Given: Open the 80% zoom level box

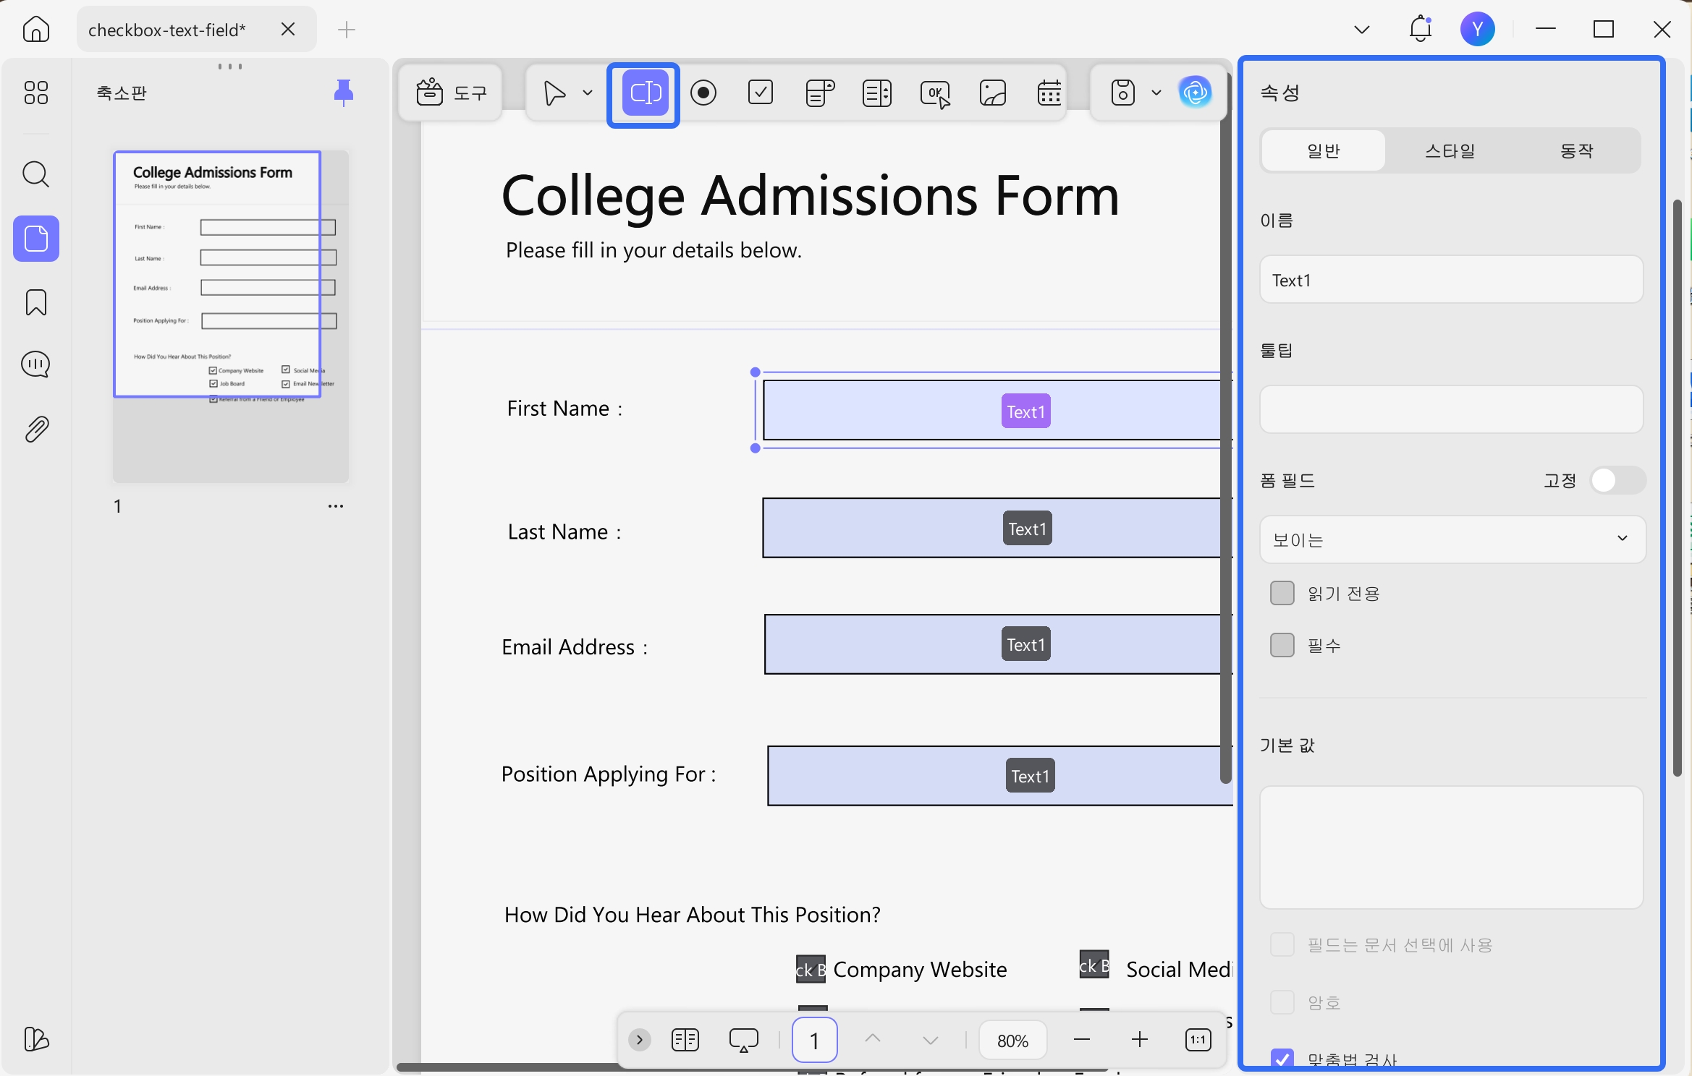Looking at the screenshot, I should pyautogui.click(x=1012, y=1040).
